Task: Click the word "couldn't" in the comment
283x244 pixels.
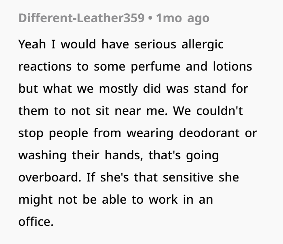Action: (x=220, y=111)
